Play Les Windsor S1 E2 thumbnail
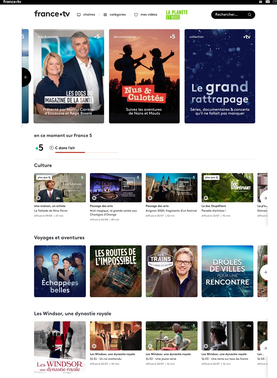This screenshot has height=378, width=277. [172, 336]
